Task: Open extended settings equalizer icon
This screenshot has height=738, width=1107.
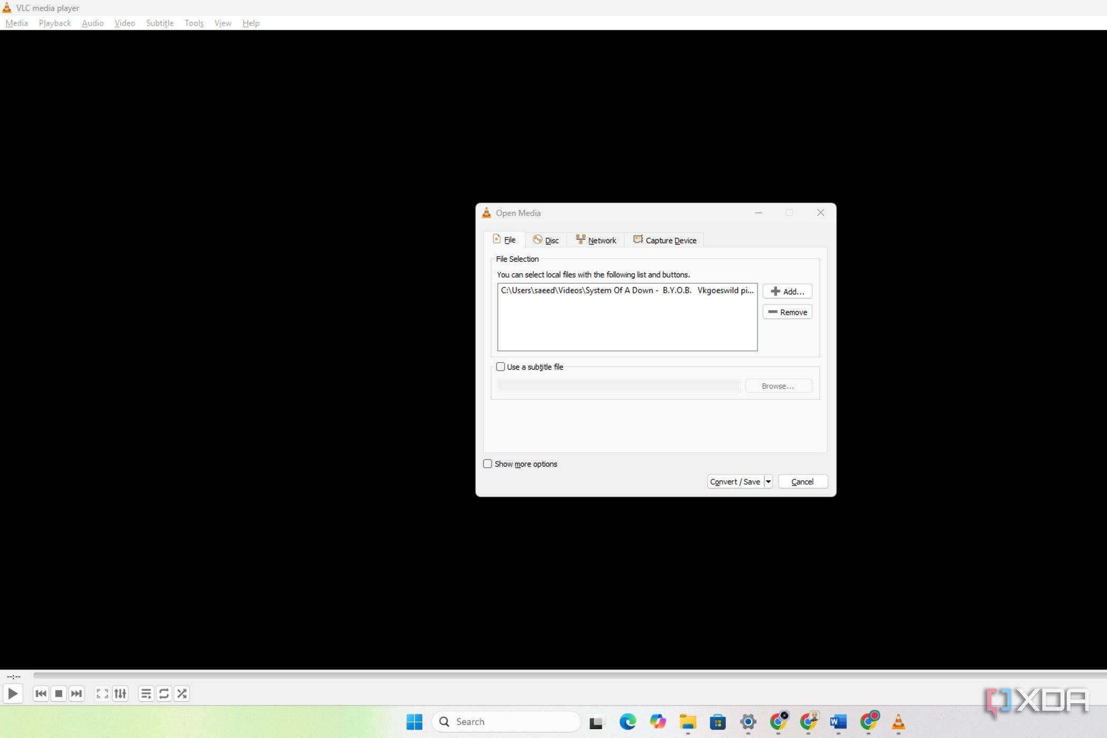Action: point(120,694)
